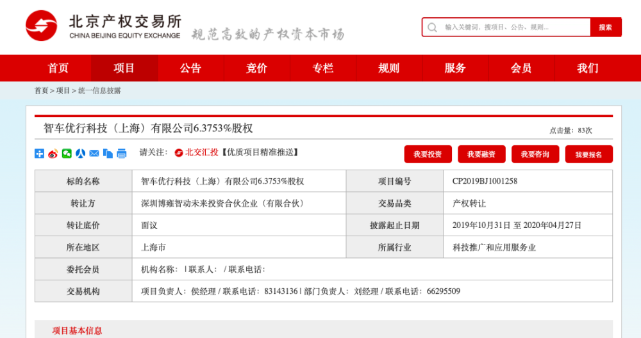
Task: Open the 首页 navigation tab
Action: point(58,68)
